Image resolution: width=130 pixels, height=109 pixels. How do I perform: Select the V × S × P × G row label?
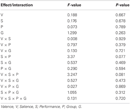pos(13,98)
